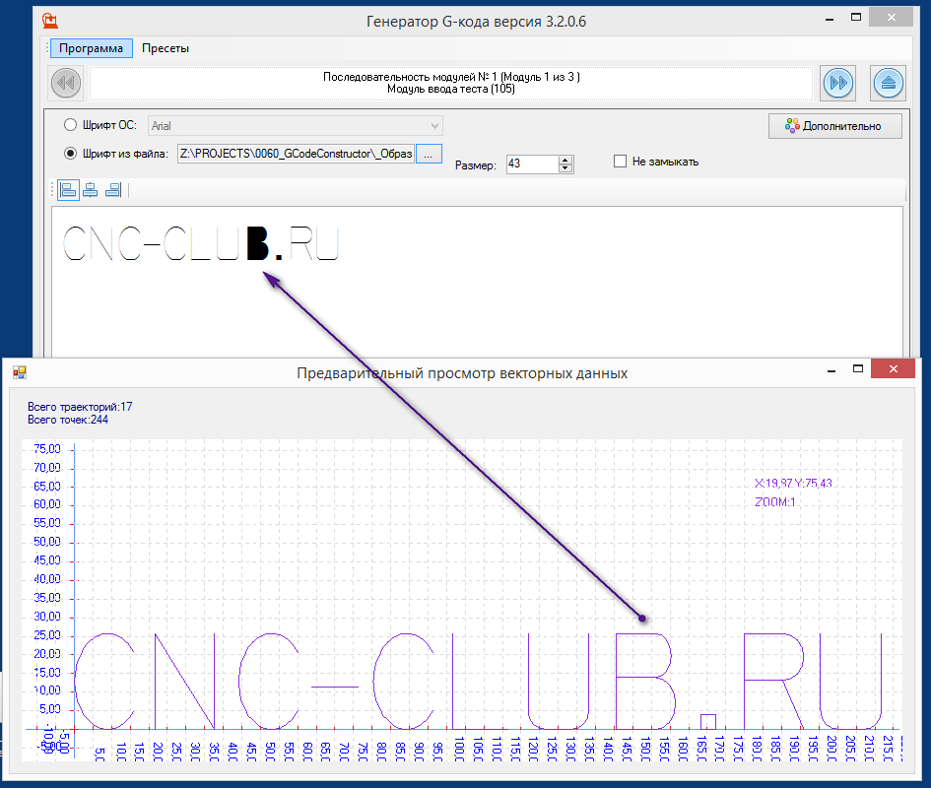Click the Размер value field showing 43
Screen dimensions: 931x788
(x=533, y=164)
